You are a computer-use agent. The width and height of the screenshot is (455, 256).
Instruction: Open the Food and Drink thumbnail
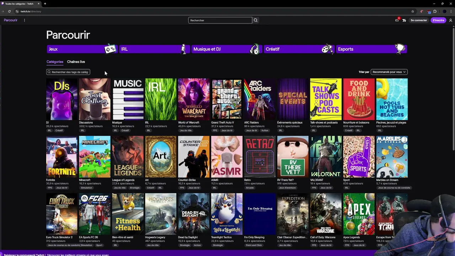pos(359,99)
